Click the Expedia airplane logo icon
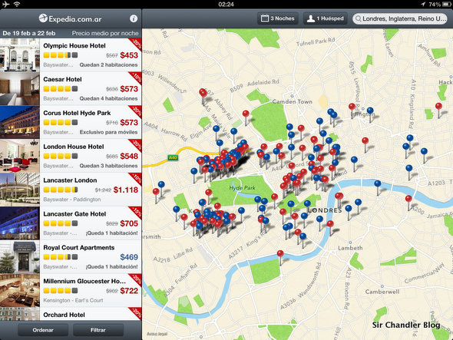This screenshot has height=340, width=453. tap(43, 18)
